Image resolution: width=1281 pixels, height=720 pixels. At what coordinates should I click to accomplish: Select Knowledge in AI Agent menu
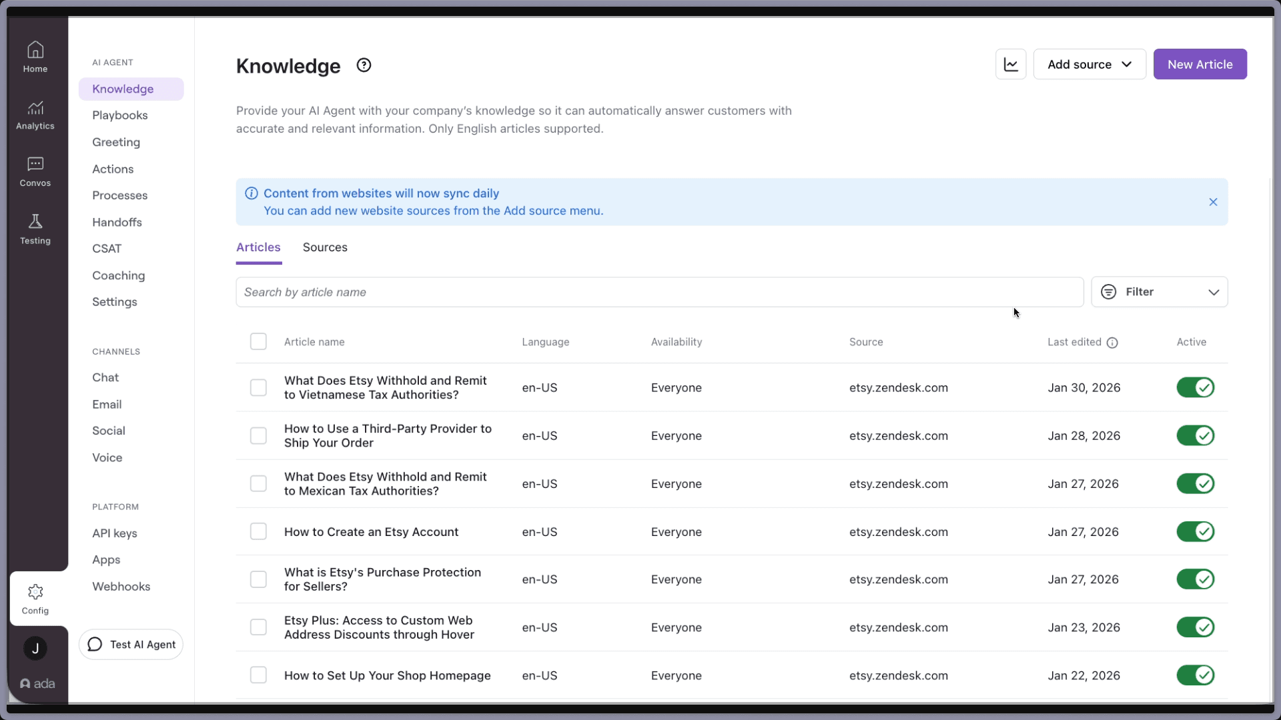coord(131,89)
